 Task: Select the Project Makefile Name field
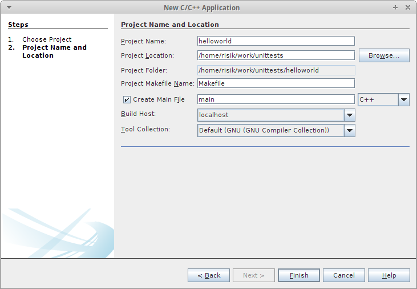tap(276, 83)
